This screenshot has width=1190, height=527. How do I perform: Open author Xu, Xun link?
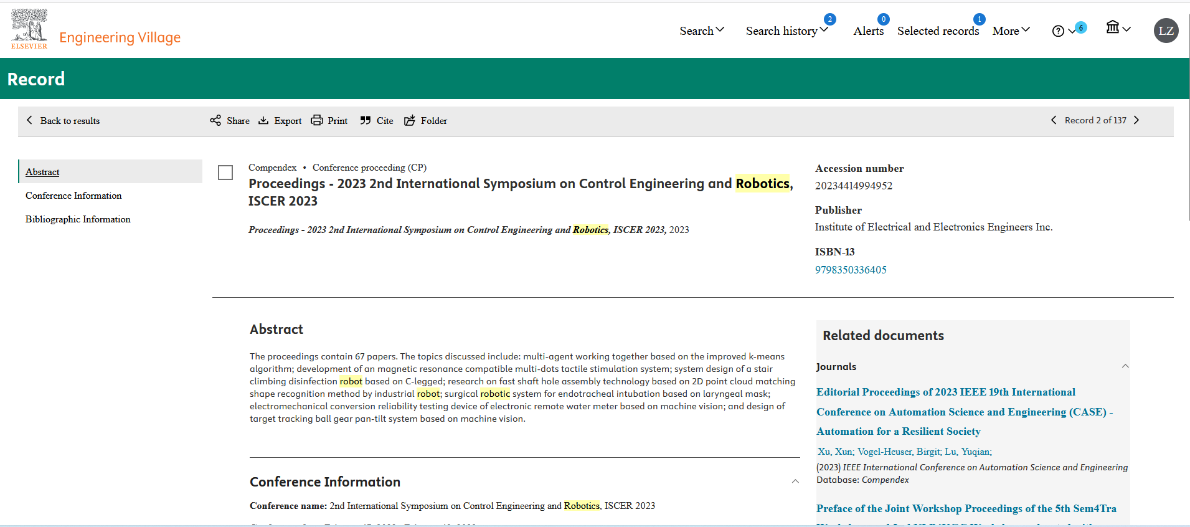point(835,452)
